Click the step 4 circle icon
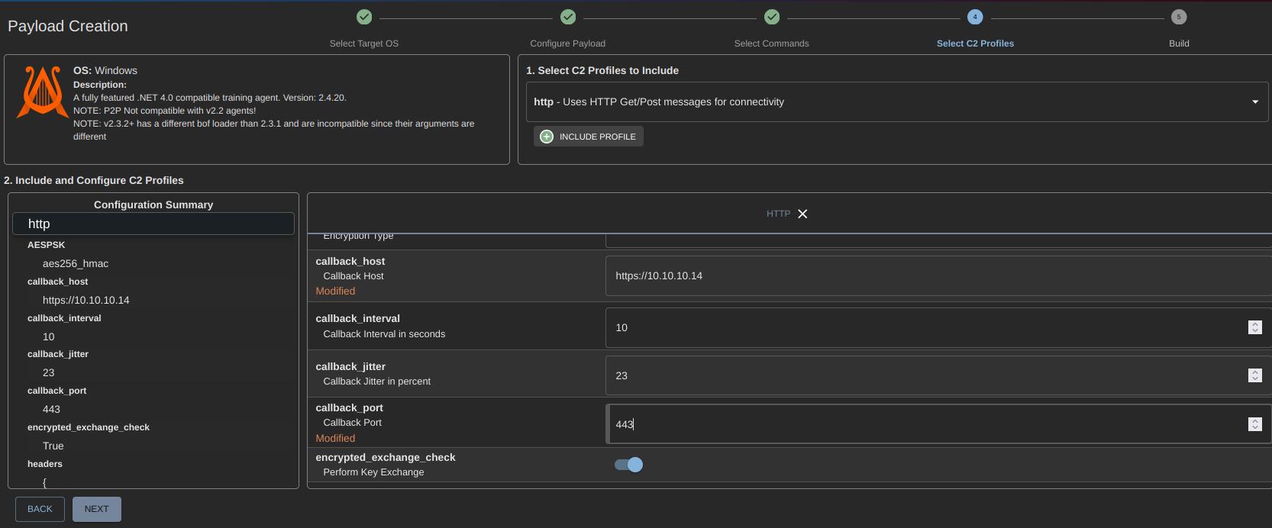Viewport: 1272px width, 528px height. [975, 17]
